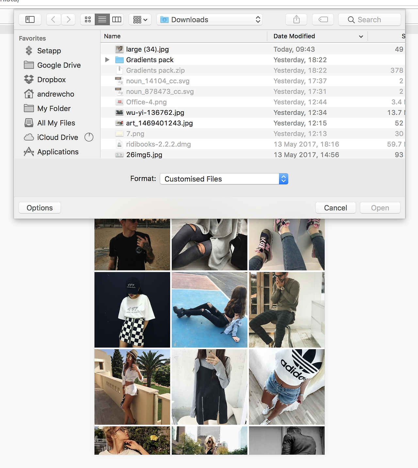The width and height of the screenshot is (418, 468).
Task: Open the Downloads location popup
Action: tap(209, 20)
